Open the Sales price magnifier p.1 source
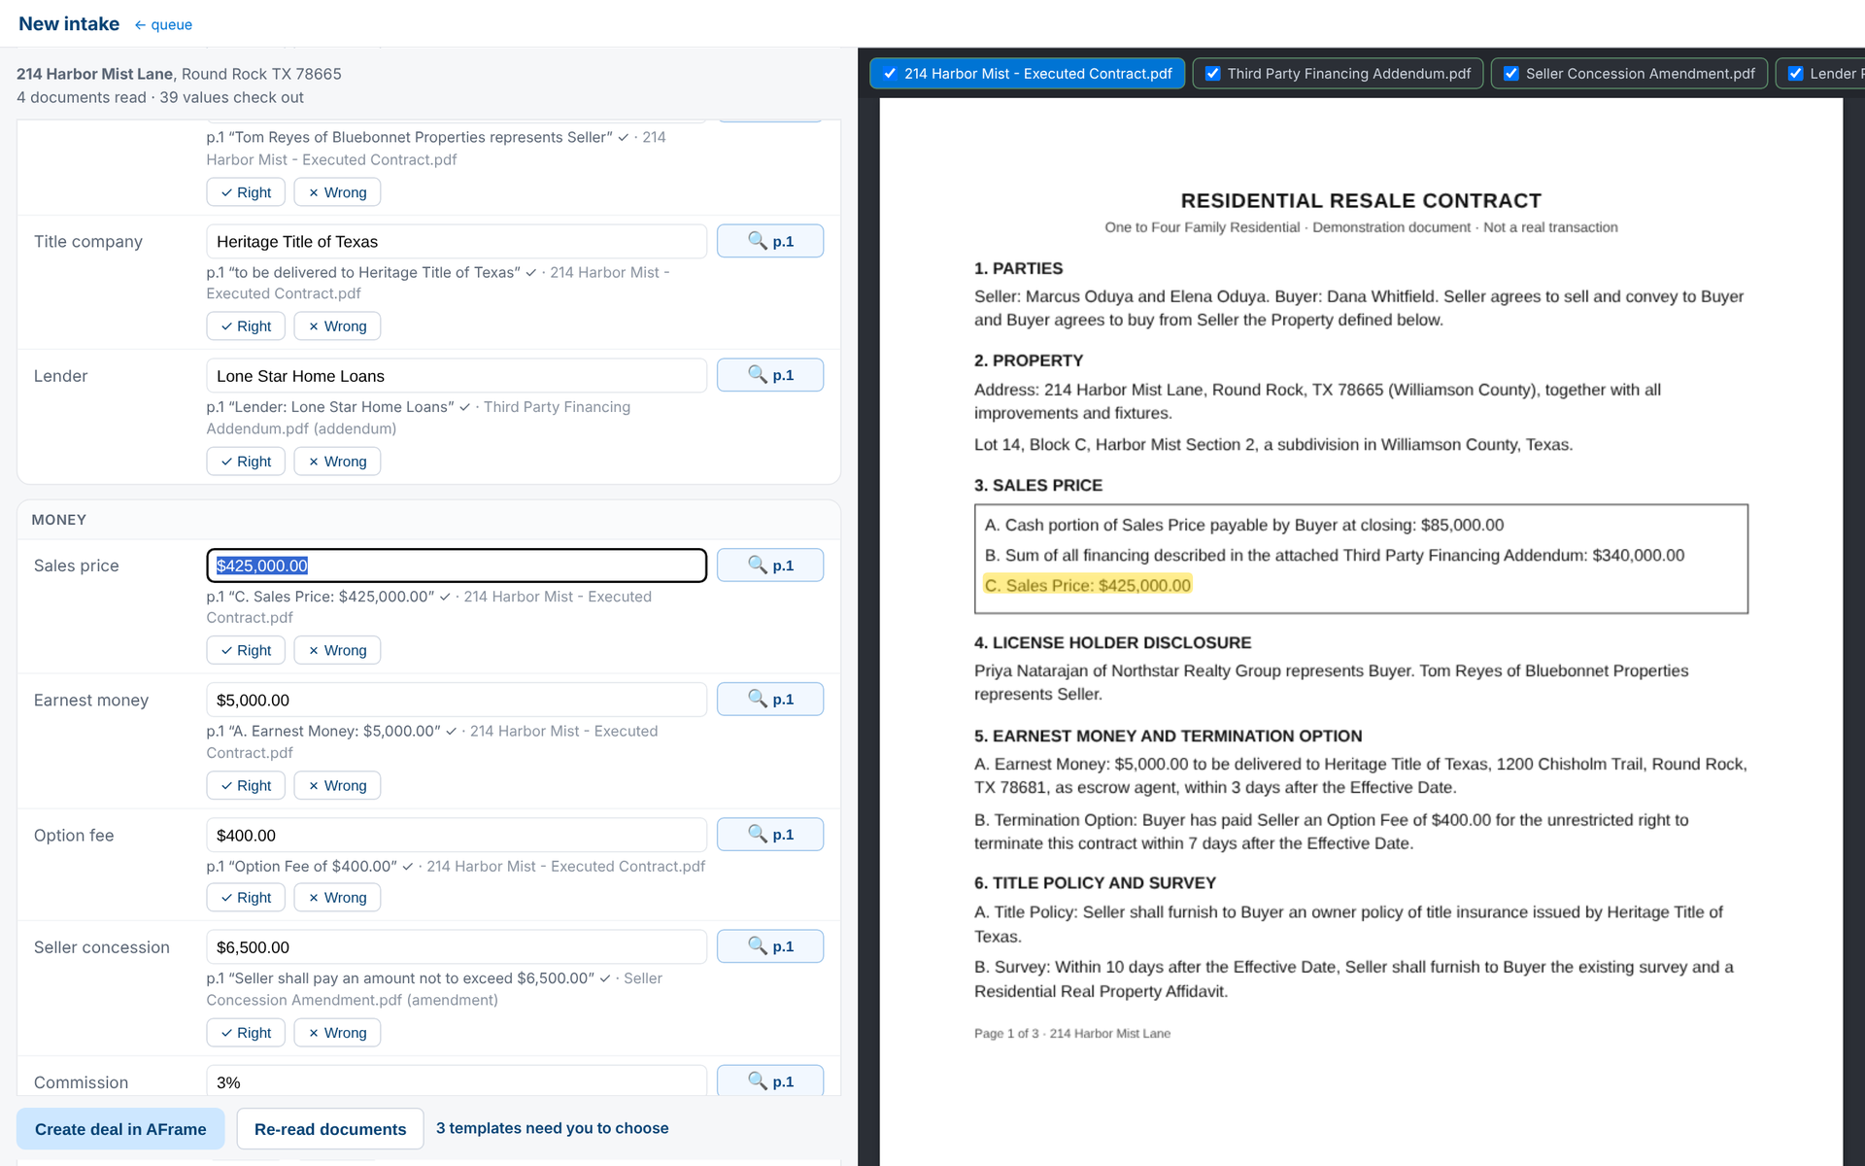Viewport: 1865px width, 1166px height. 769,566
